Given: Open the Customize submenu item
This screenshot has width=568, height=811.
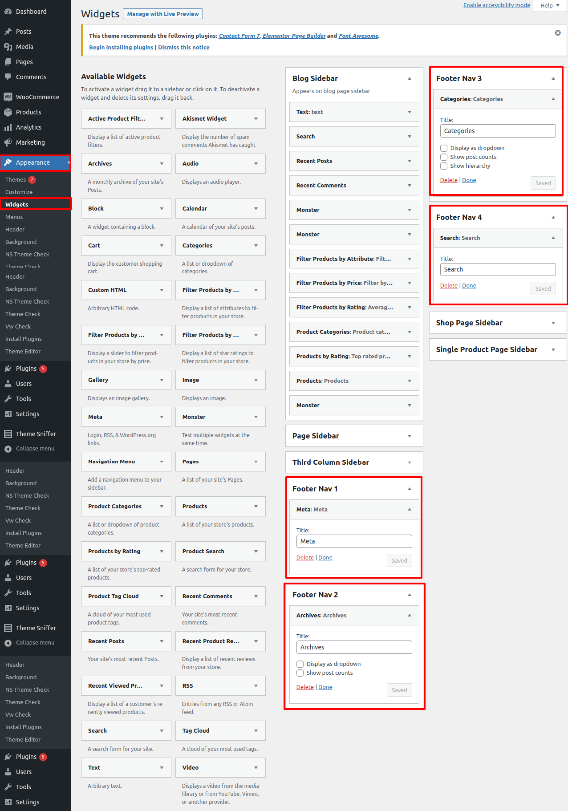Looking at the screenshot, I should [19, 192].
